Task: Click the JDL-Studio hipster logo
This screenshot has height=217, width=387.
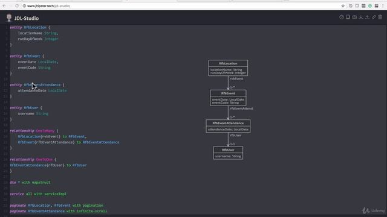Action: click(9, 17)
